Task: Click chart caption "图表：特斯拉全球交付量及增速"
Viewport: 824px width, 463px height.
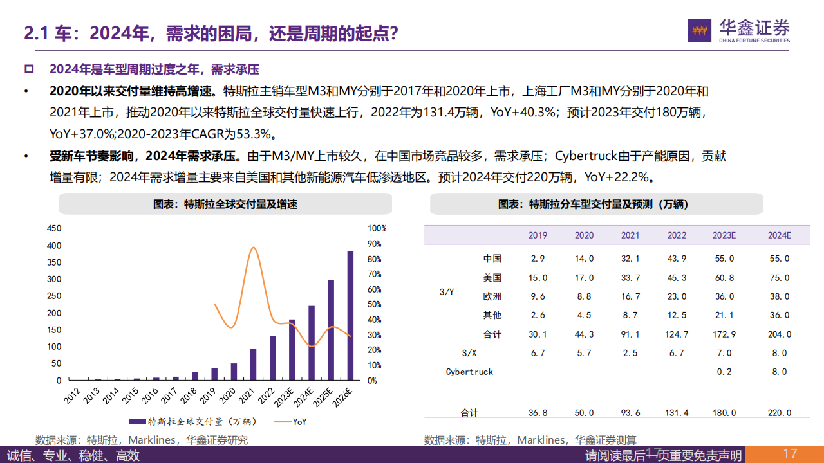Action: tap(225, 204)
